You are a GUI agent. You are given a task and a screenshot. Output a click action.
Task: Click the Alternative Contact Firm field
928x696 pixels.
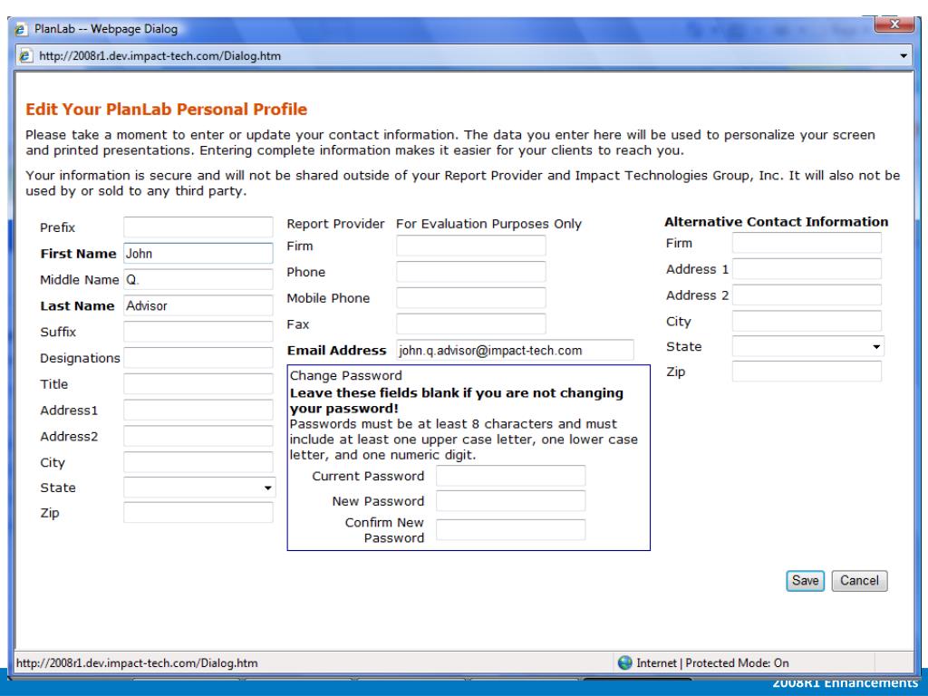click(x=807, y=243)
